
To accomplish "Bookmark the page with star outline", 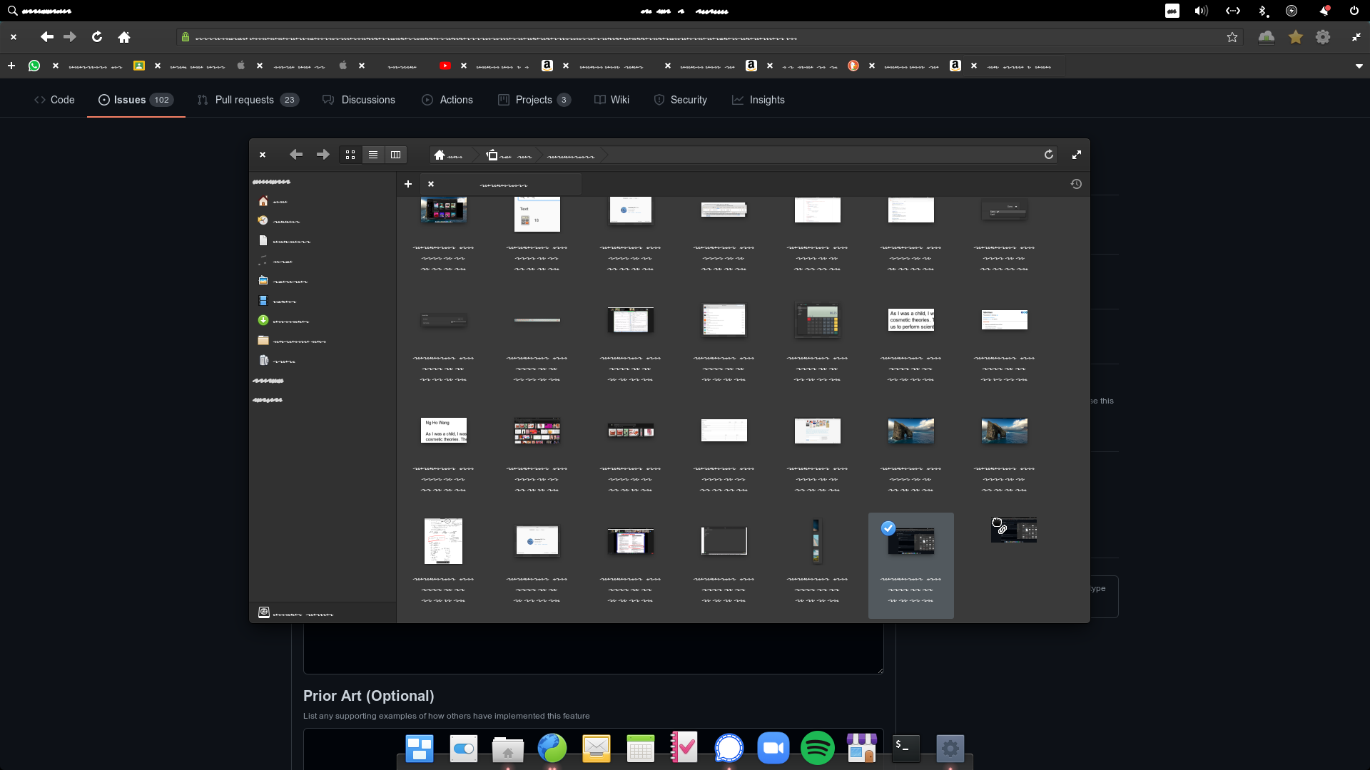I will (1232, 37).
